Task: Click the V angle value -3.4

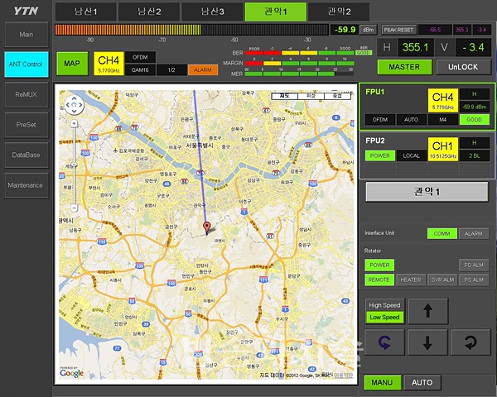Action: (x=473, y=47)
